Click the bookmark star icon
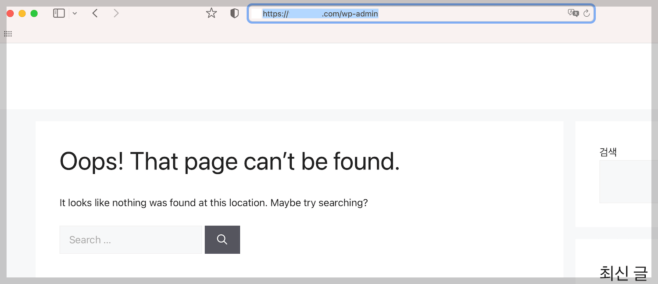658x284 pixels. (211, 13)
